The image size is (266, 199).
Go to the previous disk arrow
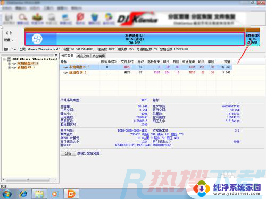click(x=7, y=33)
